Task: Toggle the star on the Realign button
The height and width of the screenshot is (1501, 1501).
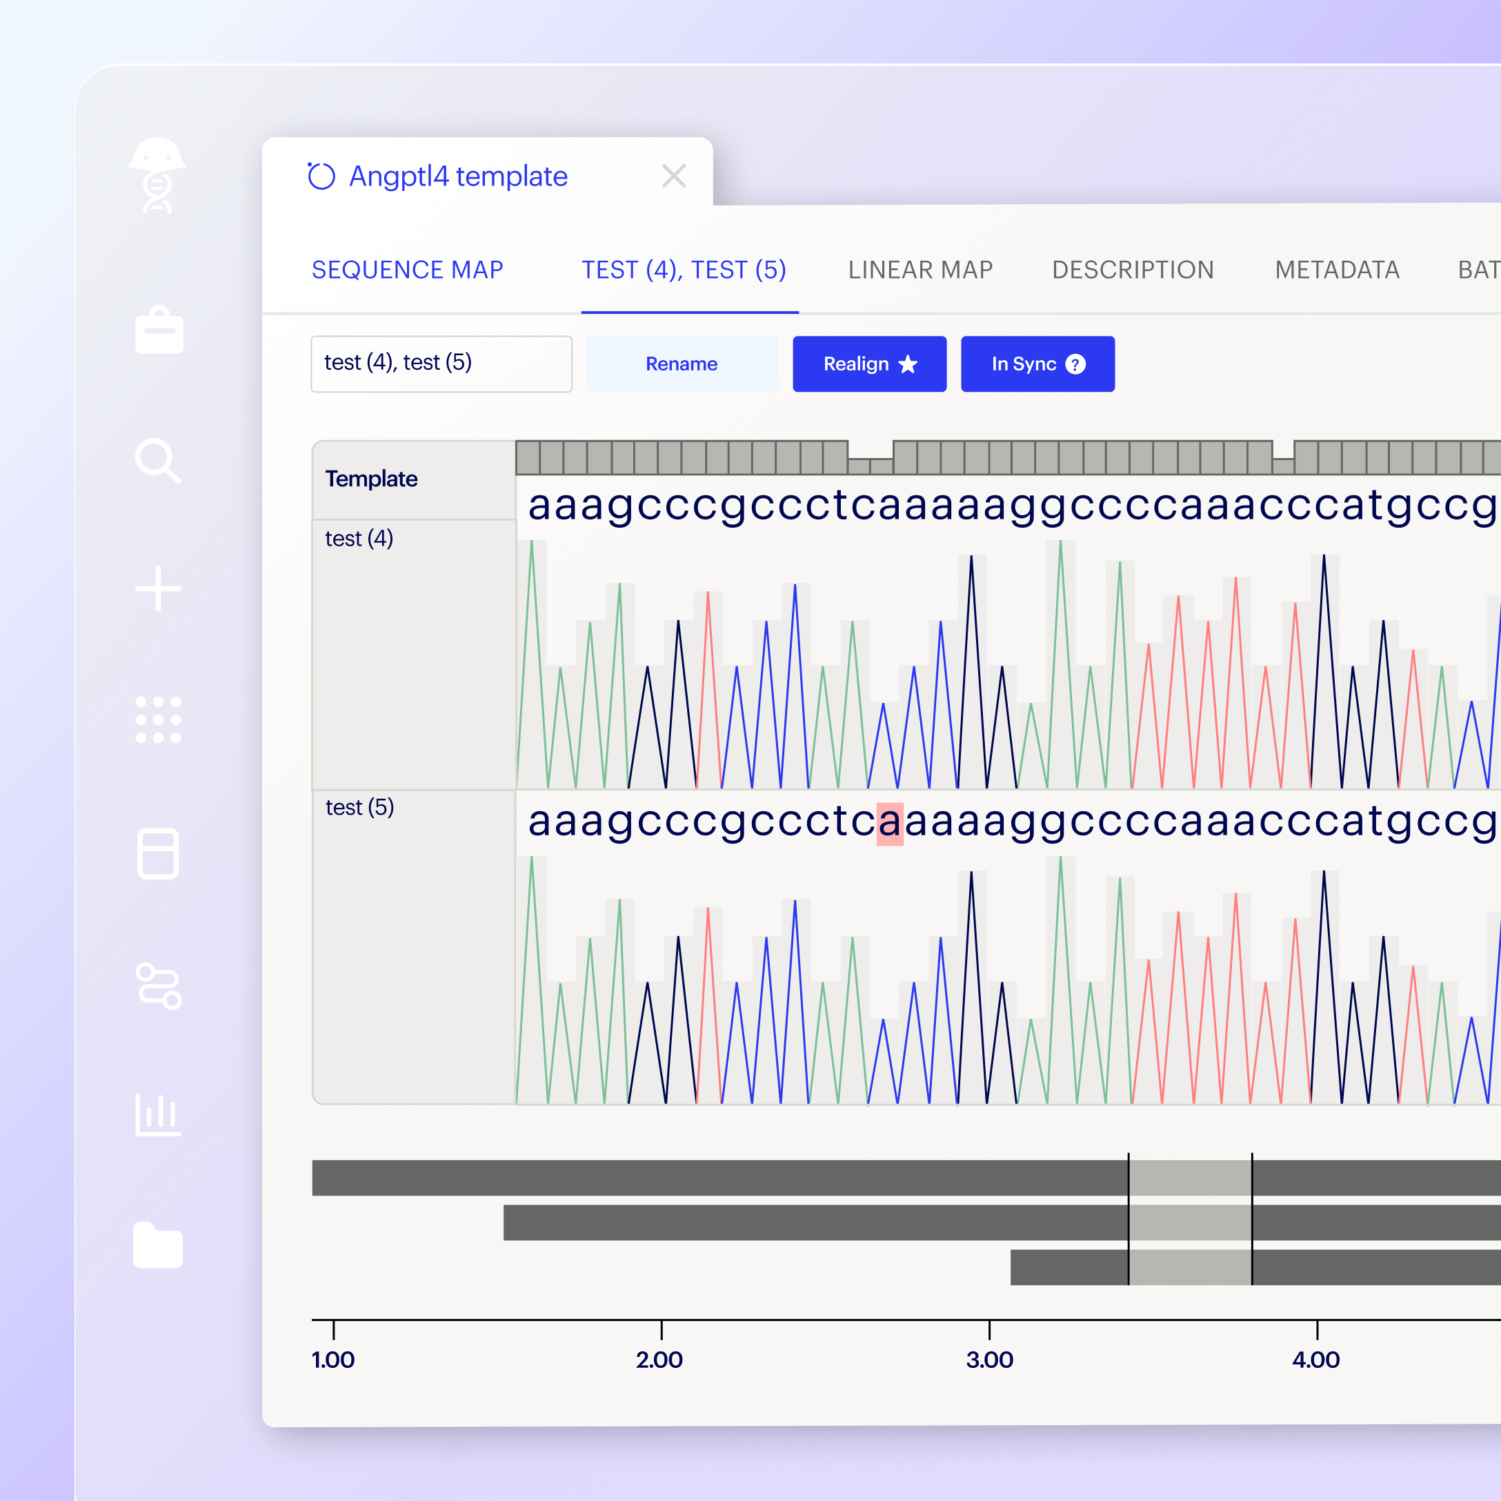Action: (908, 364)
